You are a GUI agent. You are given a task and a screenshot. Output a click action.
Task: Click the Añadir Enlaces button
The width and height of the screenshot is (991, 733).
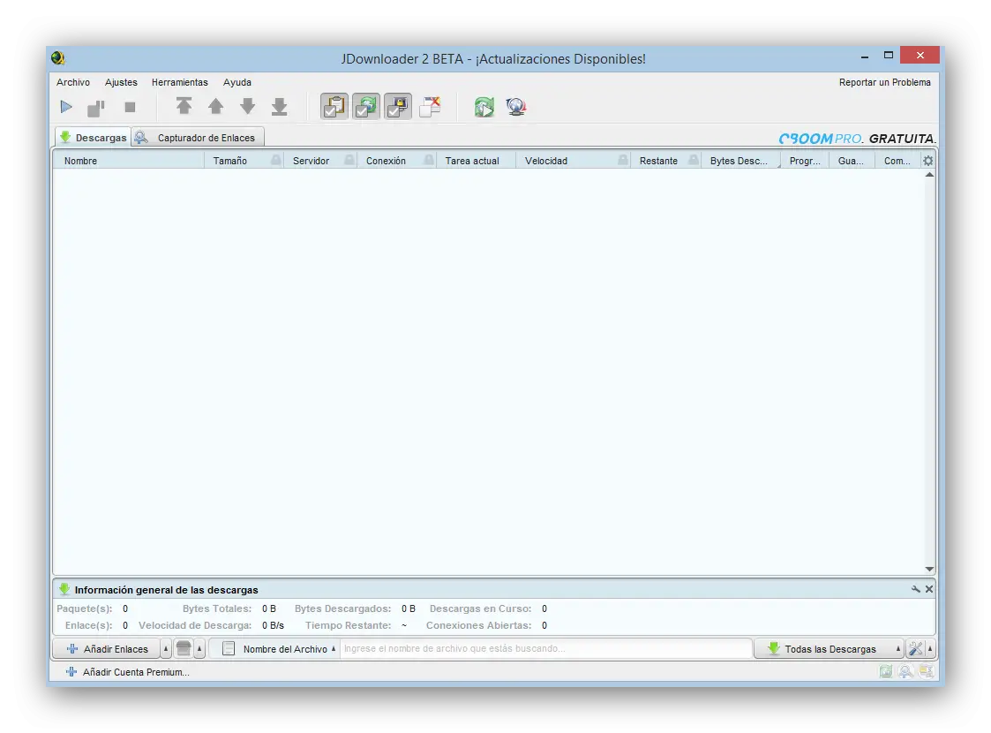coord(106,649)
